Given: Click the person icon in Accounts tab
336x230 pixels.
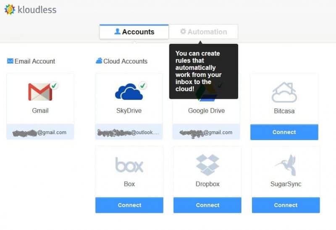Looking at the screenshot, I should click(117, 31).
